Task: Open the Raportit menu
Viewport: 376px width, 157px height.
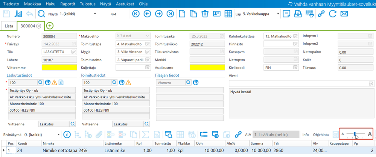Action: 68,4
